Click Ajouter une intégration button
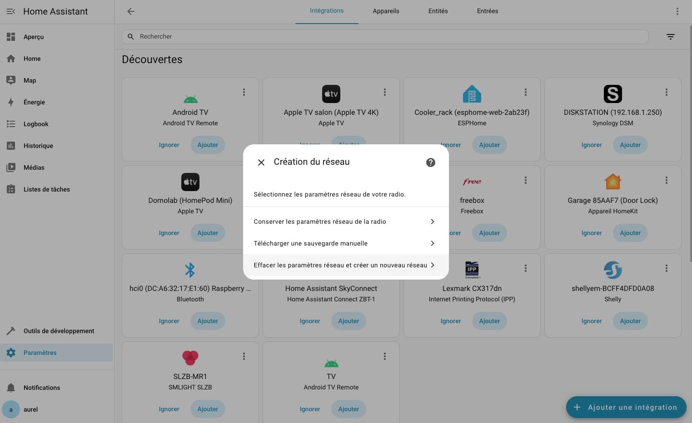This screenshot has height=423, width=692. [626, 407]
